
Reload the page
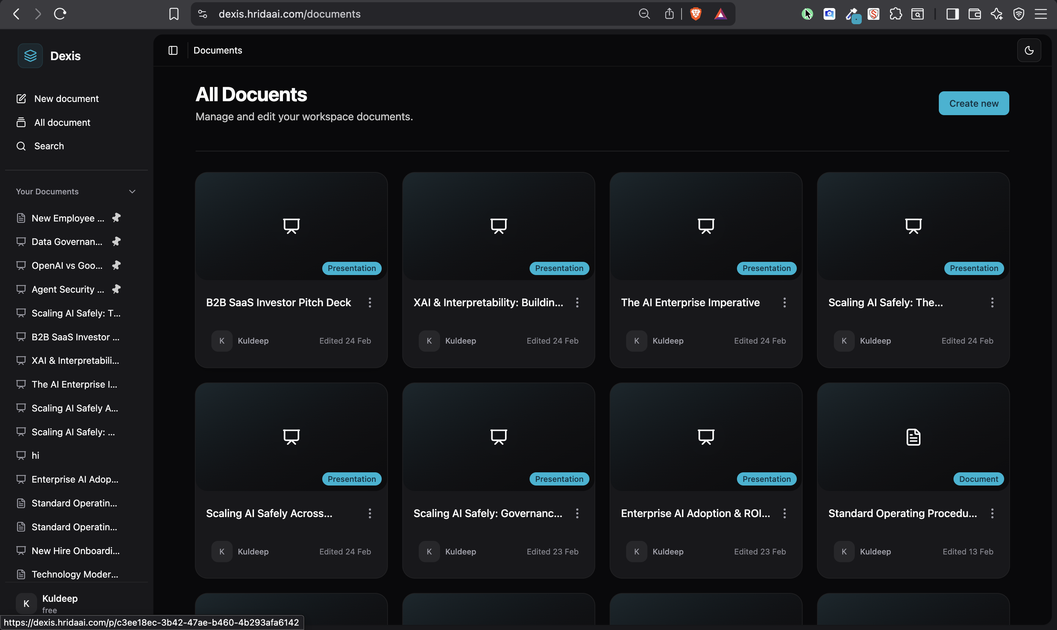60,14
